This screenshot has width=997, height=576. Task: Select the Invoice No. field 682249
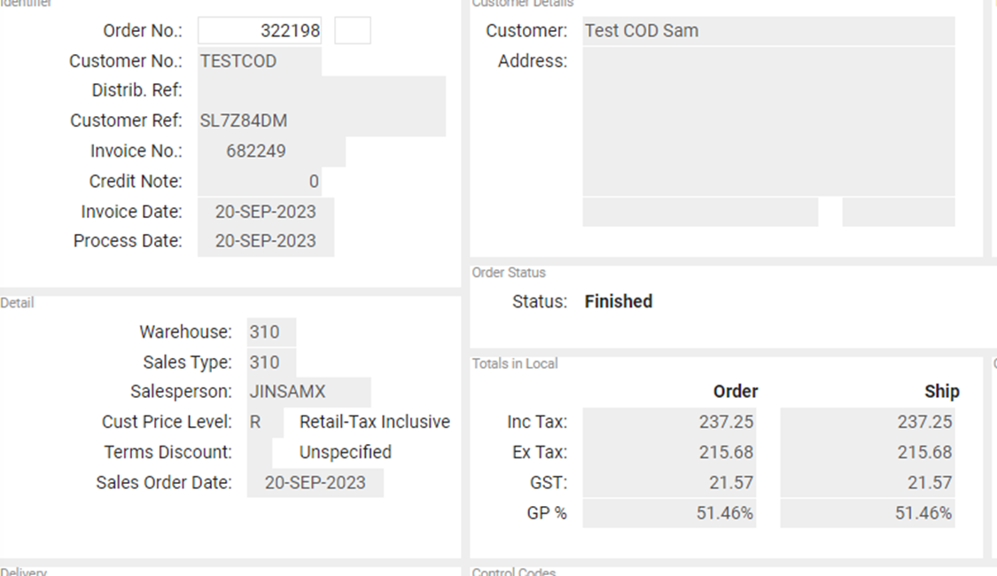coord(271,152)
